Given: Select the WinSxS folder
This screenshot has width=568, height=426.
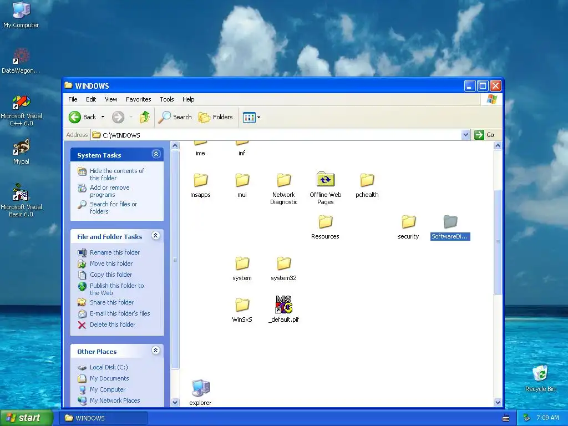Looking at the screenshot, I should coord(242,310).
